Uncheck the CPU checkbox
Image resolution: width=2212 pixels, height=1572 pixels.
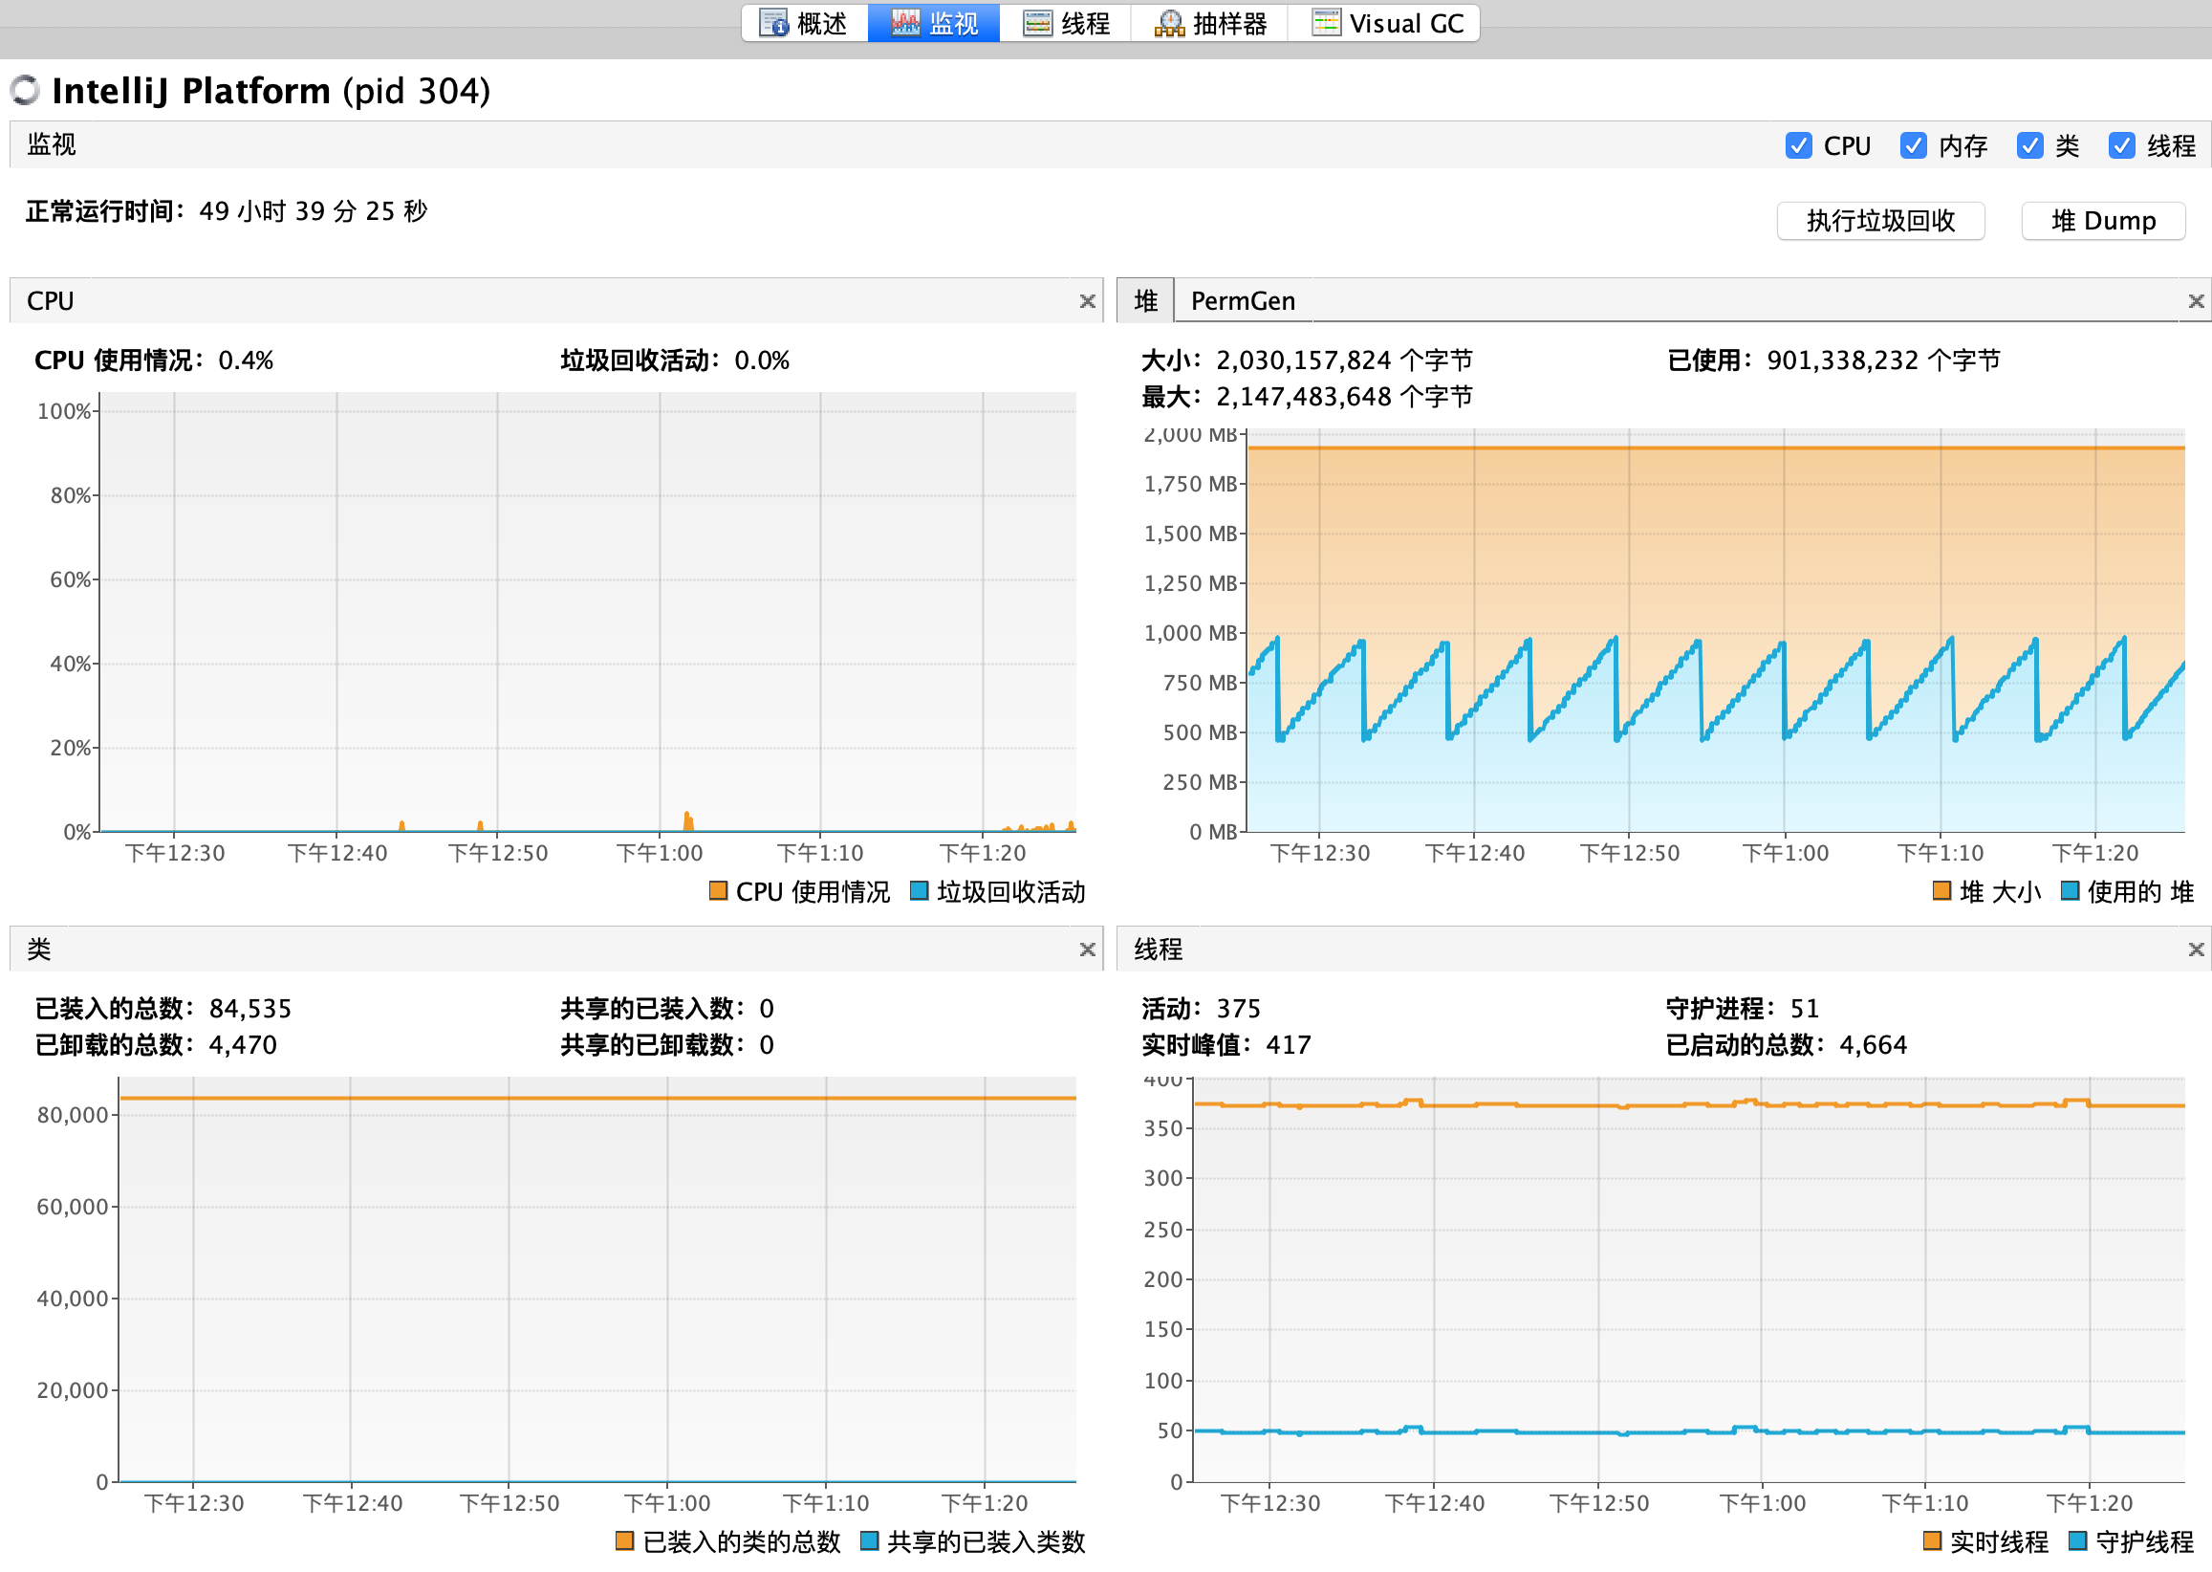(1798, 145)
